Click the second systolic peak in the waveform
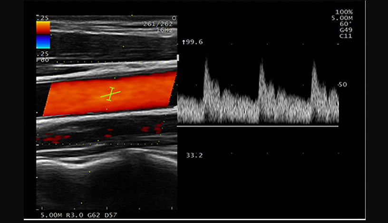The height and width of the screenshot is (223, 388). (261, 63)
